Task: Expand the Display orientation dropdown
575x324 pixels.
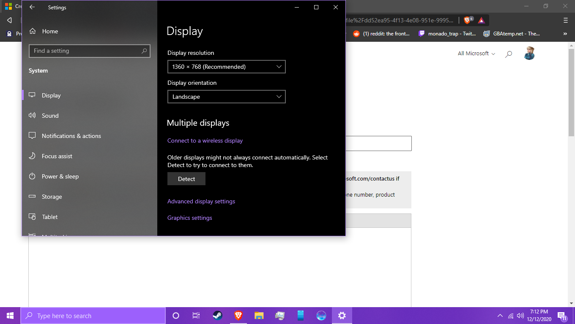Action: (x=227, y=97)
